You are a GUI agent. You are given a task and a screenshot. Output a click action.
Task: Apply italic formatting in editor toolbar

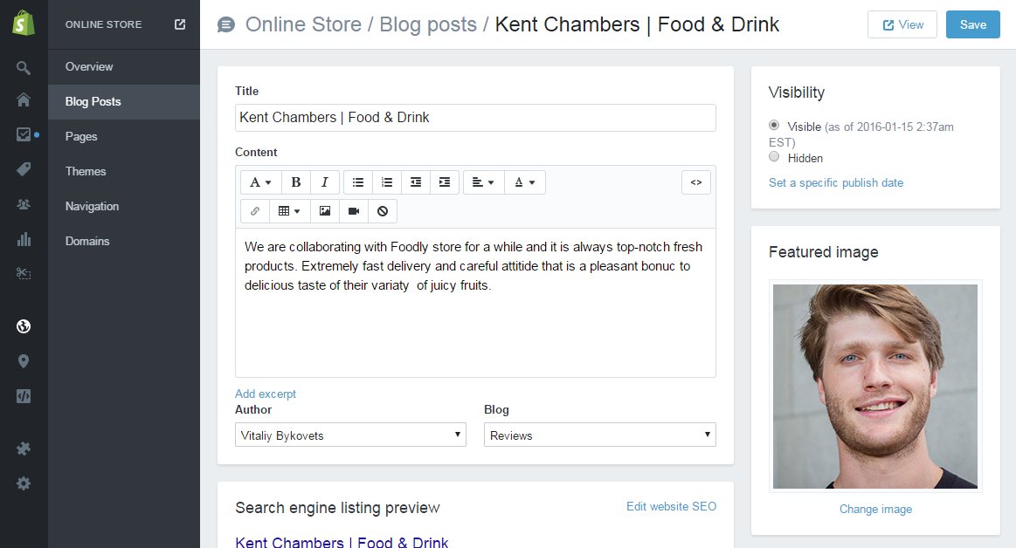(x=324, y=182)
